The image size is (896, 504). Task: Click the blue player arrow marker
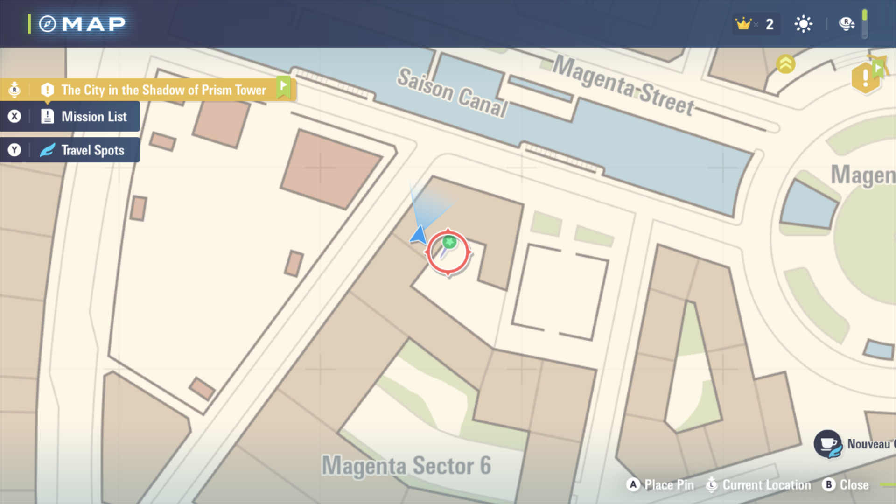[x=419, y=235]
